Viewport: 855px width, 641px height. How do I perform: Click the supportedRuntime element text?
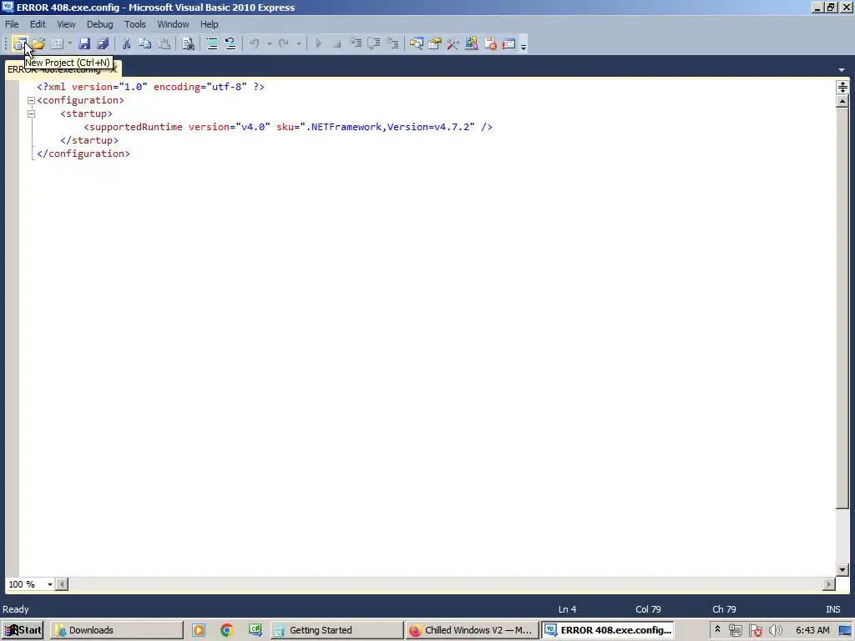[x=136, y=127]
